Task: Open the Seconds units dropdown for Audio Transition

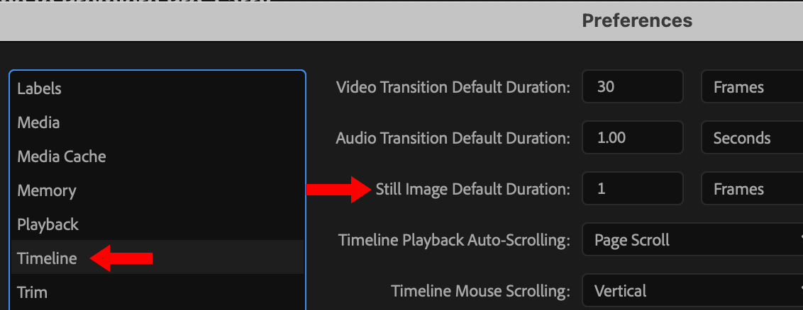Action: [x=752, y=138]
